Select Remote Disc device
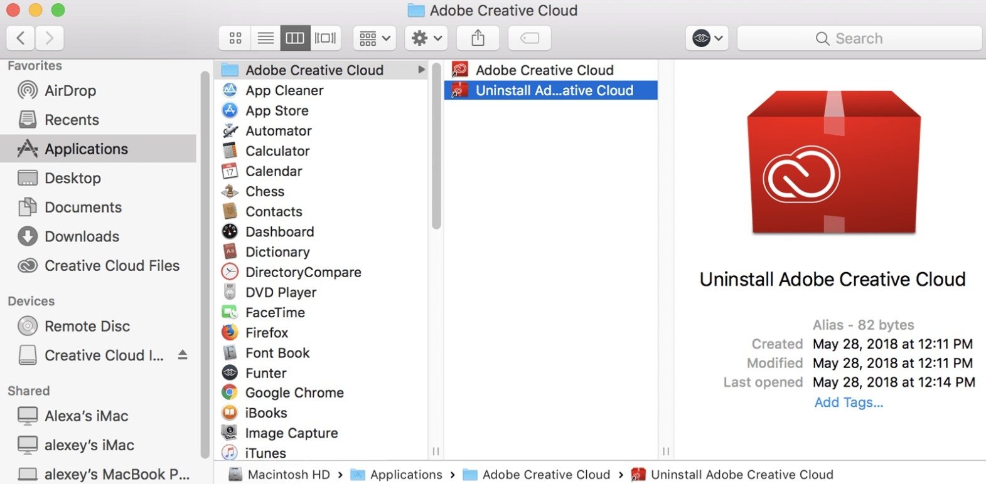This screenshot has width=986, height=484. pos(99,326)
